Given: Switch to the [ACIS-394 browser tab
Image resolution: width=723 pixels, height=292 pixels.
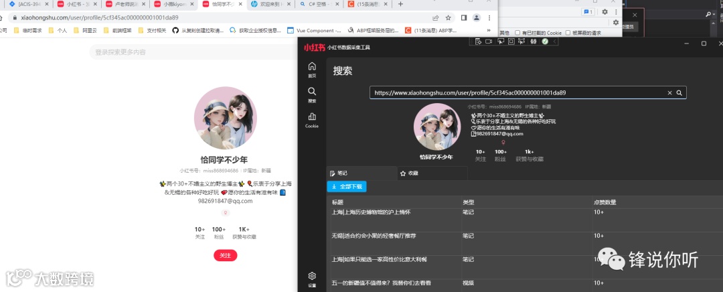Looking at the screenshot, I should click(29, 4).
